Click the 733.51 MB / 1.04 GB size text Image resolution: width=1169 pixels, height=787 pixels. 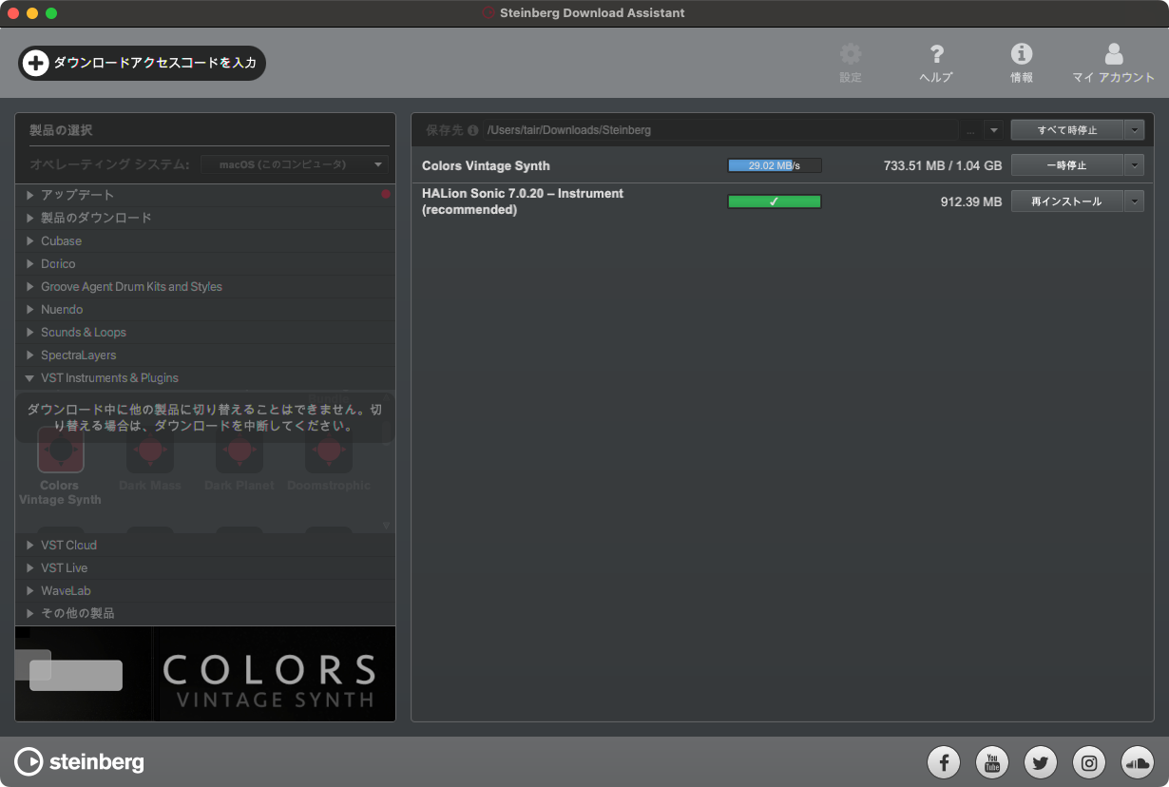point(943,165)
